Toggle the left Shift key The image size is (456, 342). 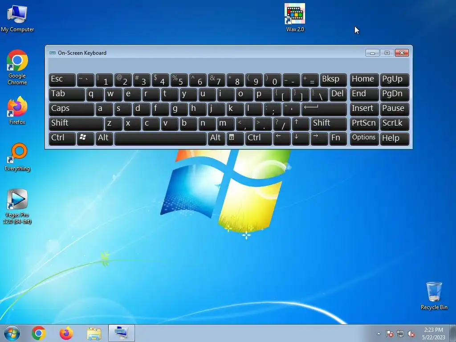tap(76, 124)
